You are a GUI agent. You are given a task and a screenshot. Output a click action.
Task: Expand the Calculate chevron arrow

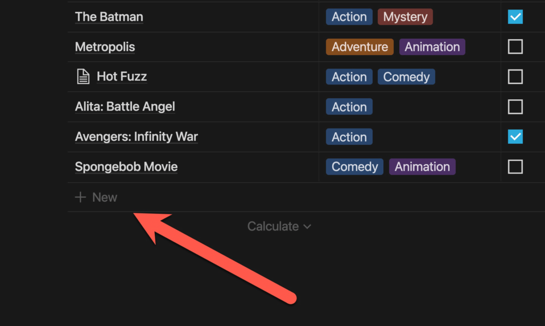pyautogui.click(x=307, y=227)
